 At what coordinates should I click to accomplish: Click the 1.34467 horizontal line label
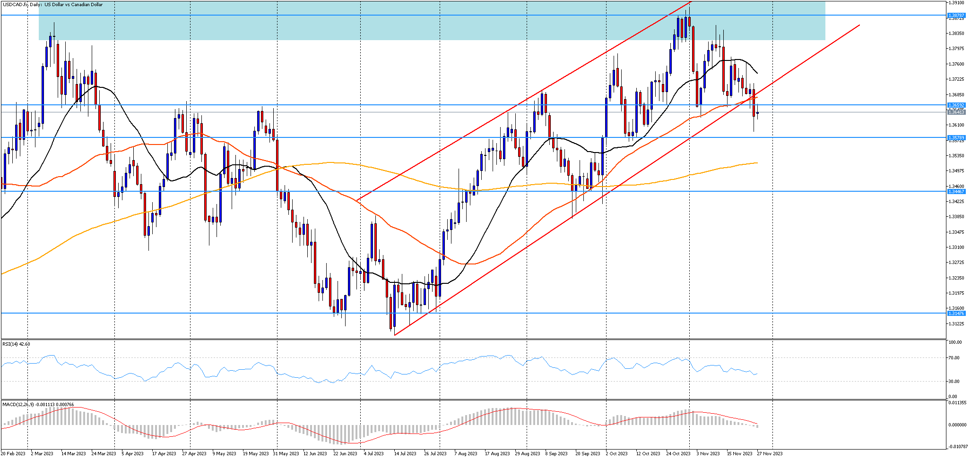pos(956,192)
